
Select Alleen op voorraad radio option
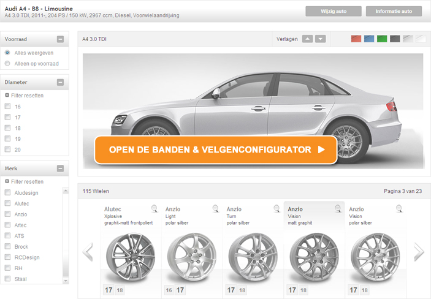pyautogui.click(x=7, y=64)
